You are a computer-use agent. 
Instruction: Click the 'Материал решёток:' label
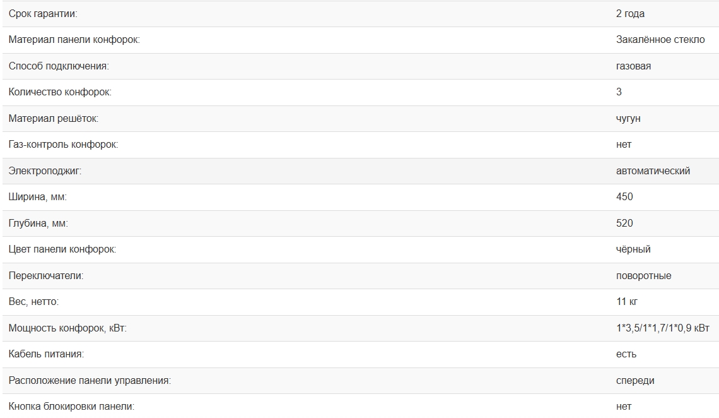pyautogui.click(x=54, y=118)
